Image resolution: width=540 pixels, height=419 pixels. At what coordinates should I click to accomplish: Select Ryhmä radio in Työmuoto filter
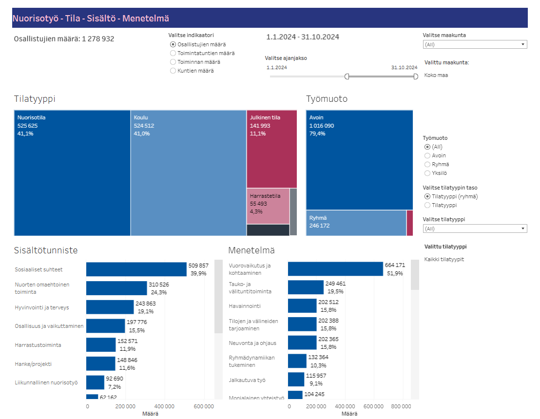[x=427, y=164]
